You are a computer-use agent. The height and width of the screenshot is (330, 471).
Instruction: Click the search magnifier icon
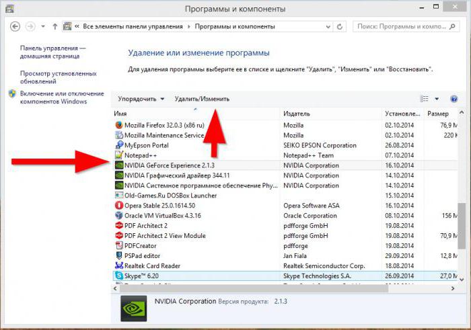point(452,27)
